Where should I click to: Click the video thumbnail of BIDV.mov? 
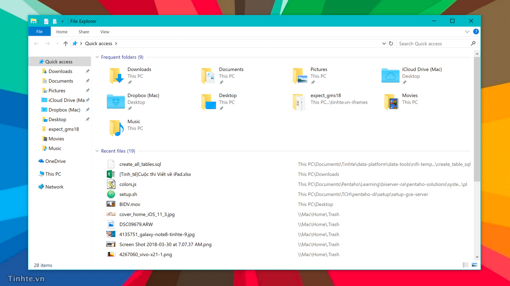[111, 204]
